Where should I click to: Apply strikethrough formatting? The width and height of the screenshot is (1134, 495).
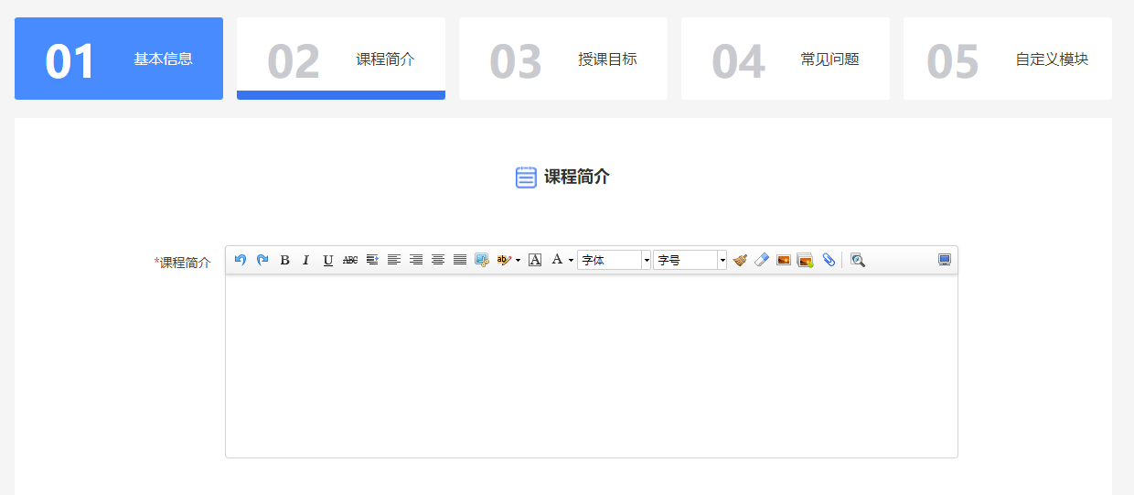pyautogui.click(x=350, y=260)
